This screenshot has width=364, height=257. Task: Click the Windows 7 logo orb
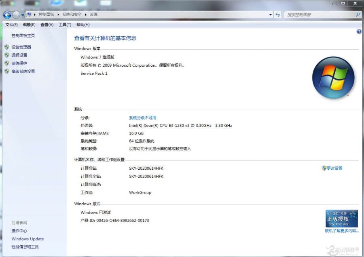[x=333, y=78]
